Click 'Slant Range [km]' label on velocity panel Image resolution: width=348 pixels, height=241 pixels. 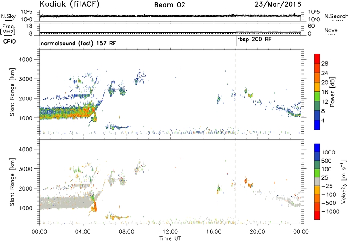12,182
